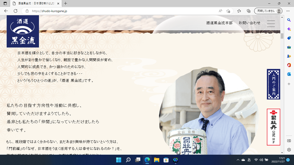Click the 入門のご案内 banner

tap(274, 84)
